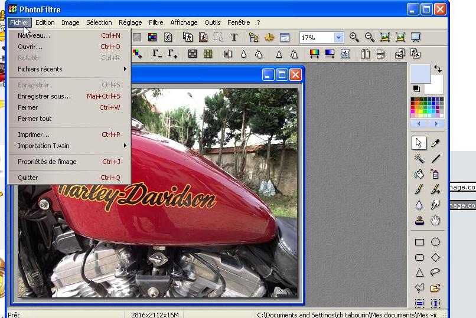Choose the Polygon selection shape
This screenshot has height=318, width=476.
[419, 287]
